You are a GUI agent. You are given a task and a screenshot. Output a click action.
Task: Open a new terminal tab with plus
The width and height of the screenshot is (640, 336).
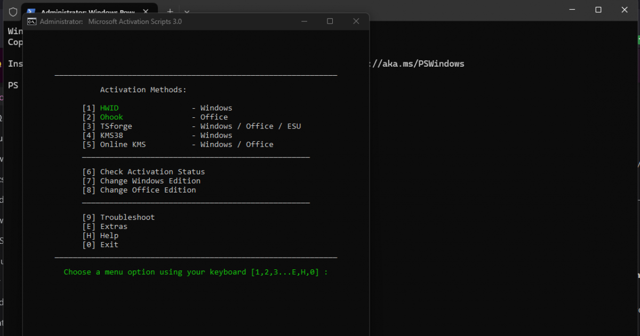click(170, 11)
